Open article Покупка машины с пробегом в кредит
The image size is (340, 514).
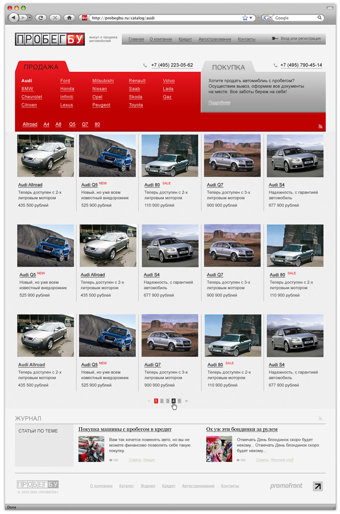coord(125,429)
